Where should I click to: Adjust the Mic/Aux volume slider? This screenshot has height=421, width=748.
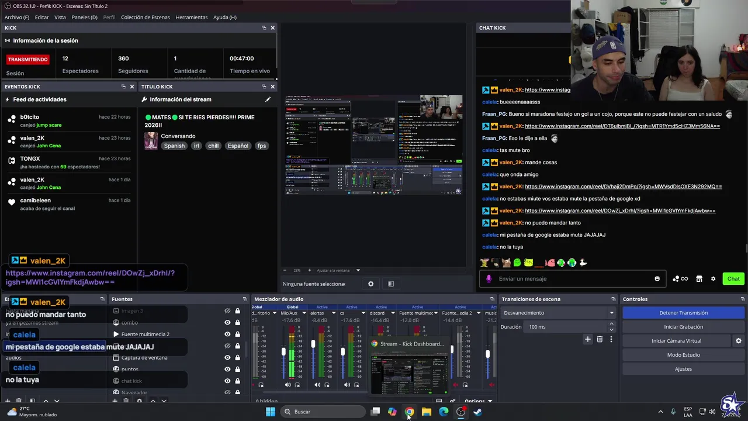283,351
